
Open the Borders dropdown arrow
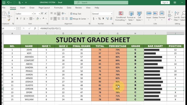tap(34, 19)
